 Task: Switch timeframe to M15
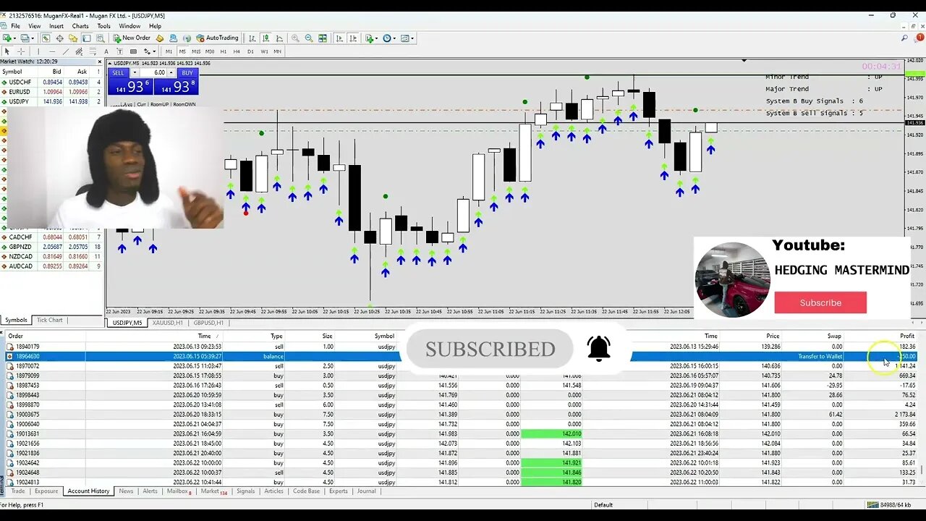click(x=196, y=51)
